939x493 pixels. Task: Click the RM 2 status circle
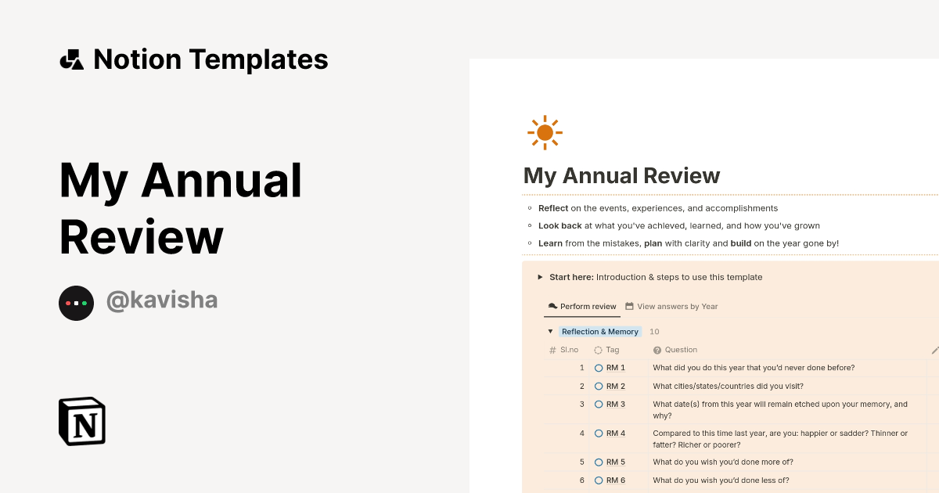pyautogui.click(x=599, y=387)
